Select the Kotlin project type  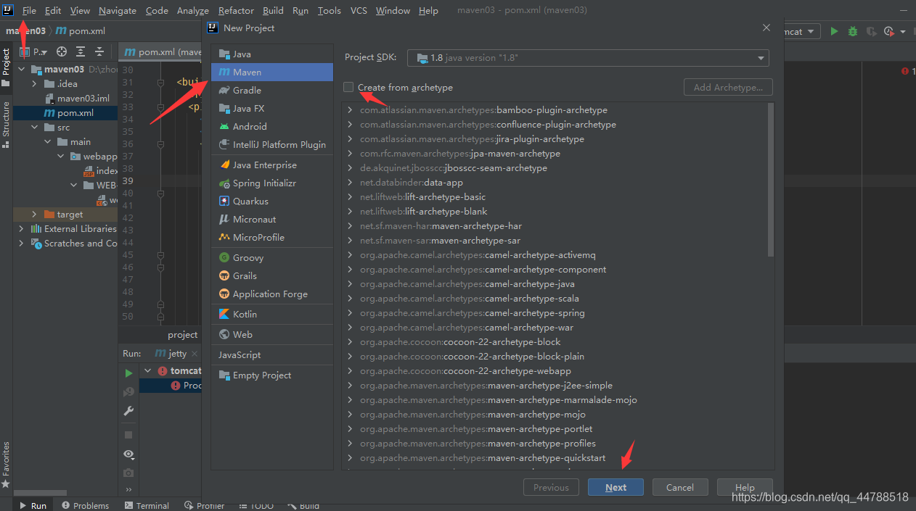coord(272,315)
